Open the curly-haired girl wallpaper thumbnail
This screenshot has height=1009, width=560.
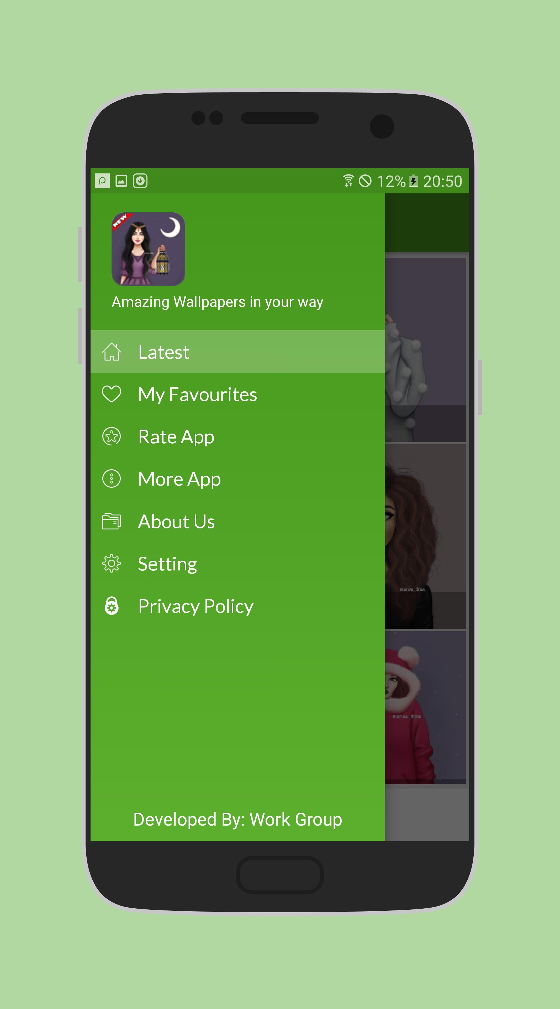pos(425,537)
